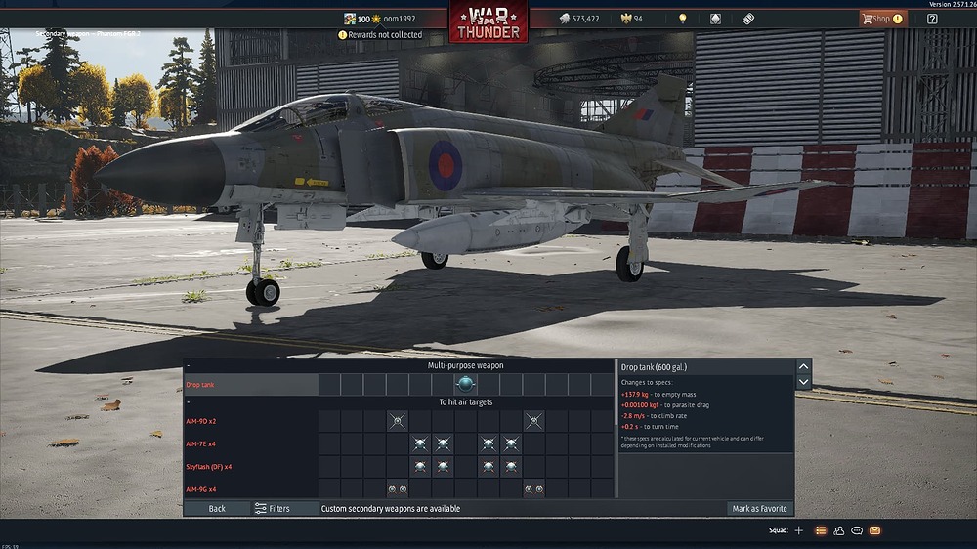977x549 pixels.
Task: Click the second AIM-7E missile icon
Action: (443, 443)
